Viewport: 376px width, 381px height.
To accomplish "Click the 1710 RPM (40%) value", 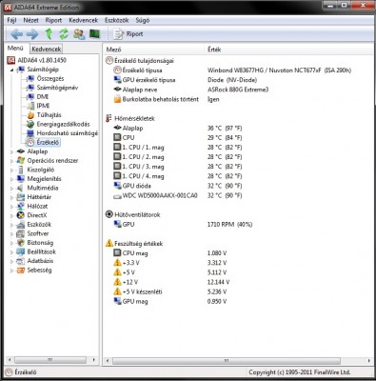I will [229, 225].
